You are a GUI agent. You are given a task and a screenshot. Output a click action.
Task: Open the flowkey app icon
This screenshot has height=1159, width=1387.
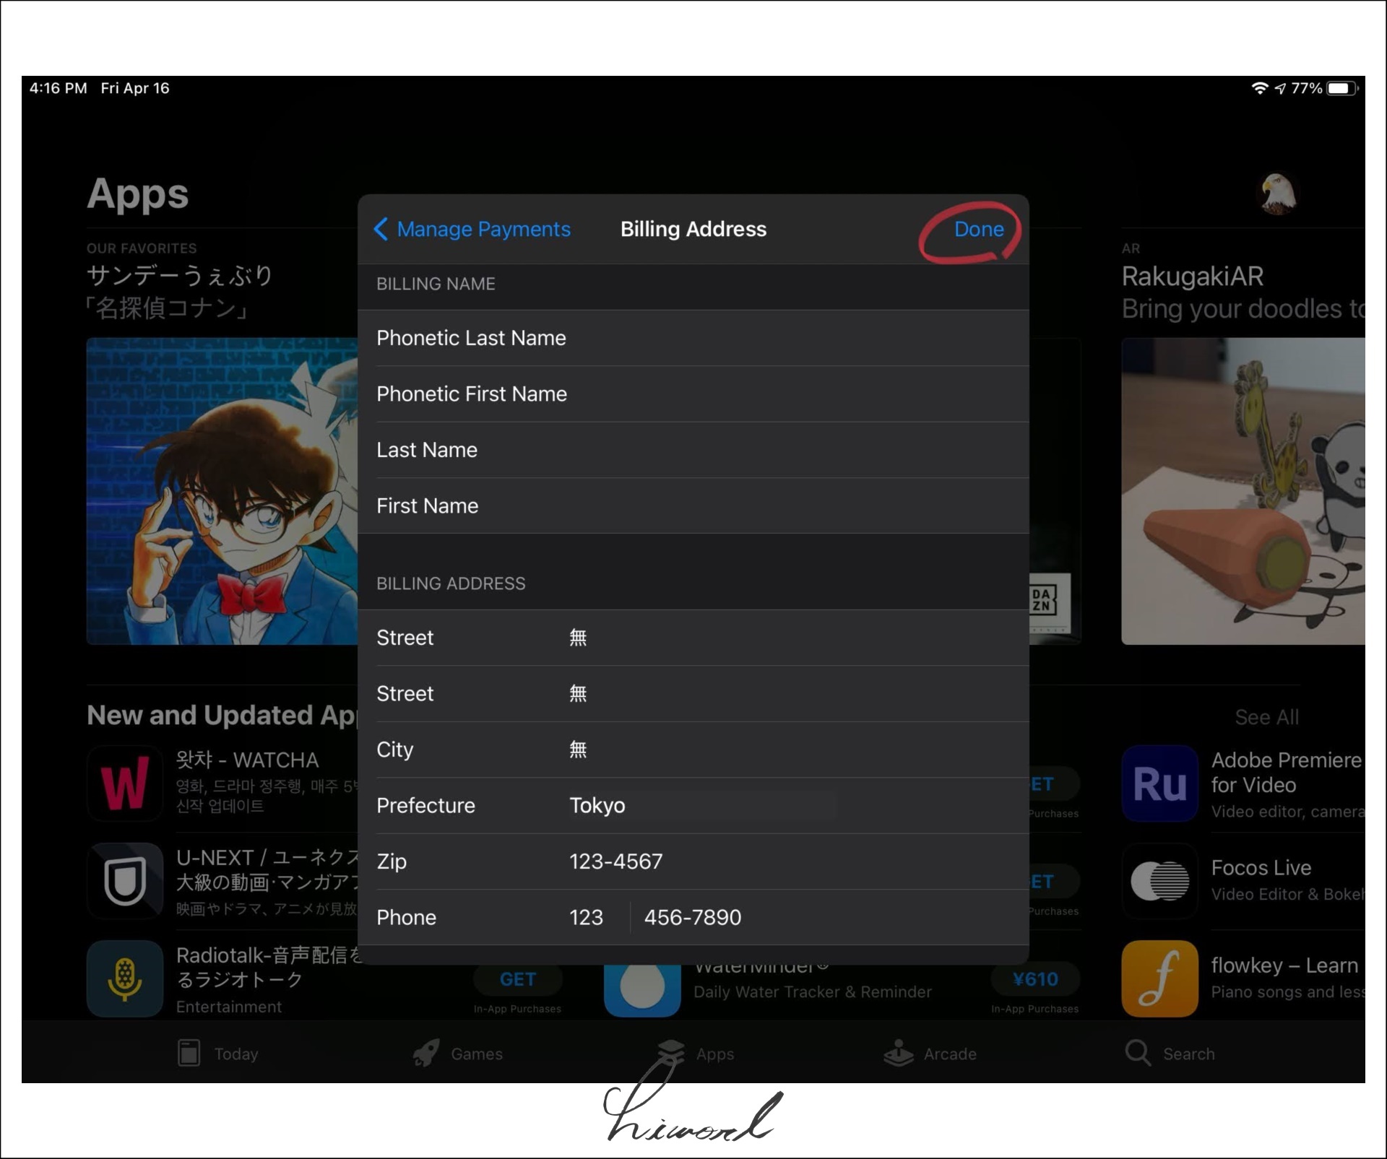tap(1160, 978)
